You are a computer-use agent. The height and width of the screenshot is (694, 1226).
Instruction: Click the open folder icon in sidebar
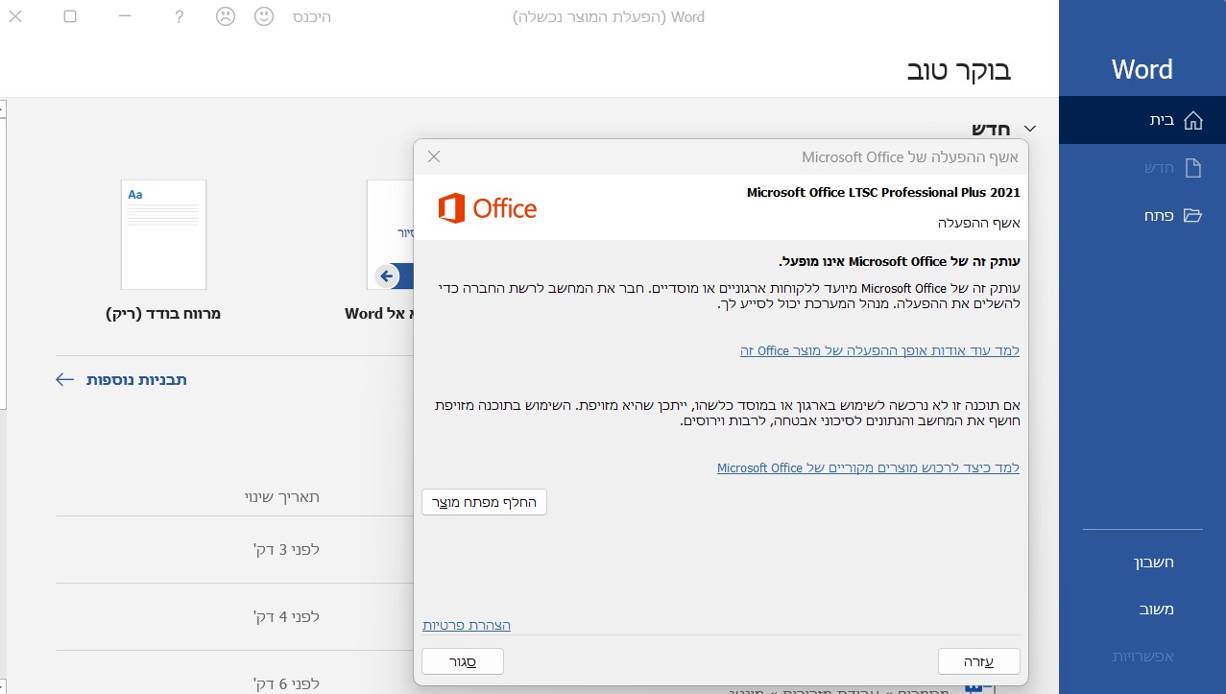pyautogui.click(x=1192, y=215)
